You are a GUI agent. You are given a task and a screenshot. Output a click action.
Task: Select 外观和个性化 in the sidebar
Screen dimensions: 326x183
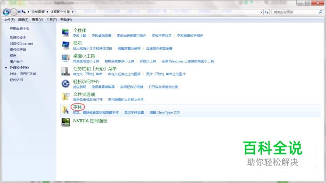point(19,68)
